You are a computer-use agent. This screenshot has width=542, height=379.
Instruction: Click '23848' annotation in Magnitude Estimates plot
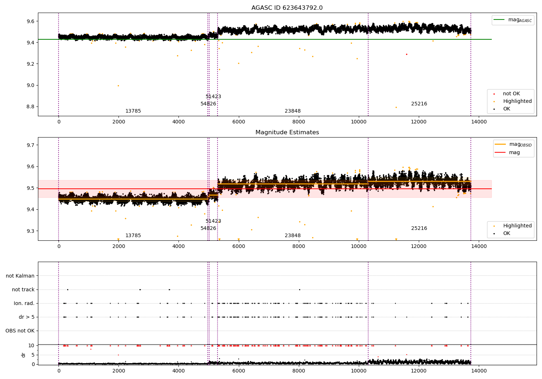pos(293,236)
